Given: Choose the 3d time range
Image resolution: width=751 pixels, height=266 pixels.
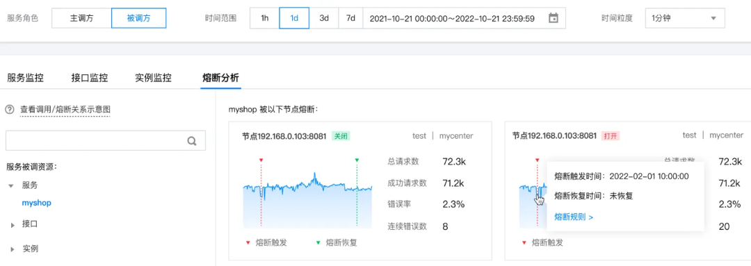Looking at the screenshot, I should point(324,19).
